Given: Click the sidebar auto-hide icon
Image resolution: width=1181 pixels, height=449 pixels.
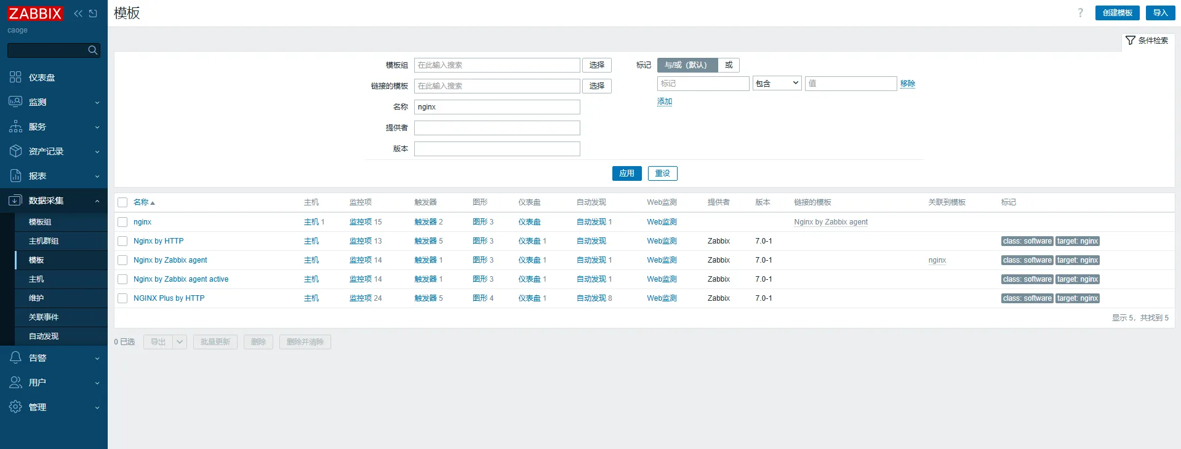Looking at the screenshot, I should pyautogui.click(x=93, y=14).
